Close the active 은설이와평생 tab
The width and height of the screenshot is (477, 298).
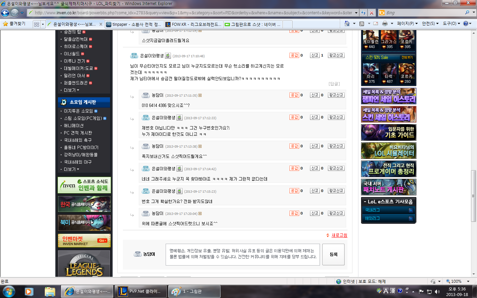pos(100,24)
